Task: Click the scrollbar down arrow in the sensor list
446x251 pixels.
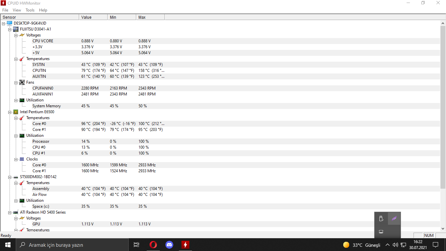Action: click(x=443, y=229)
